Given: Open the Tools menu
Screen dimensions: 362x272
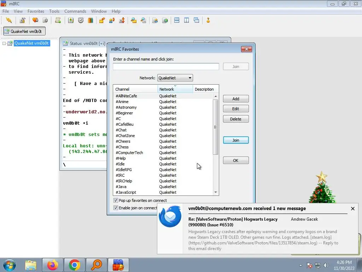Looking at the screenshot, I should (x=54, y=11).
